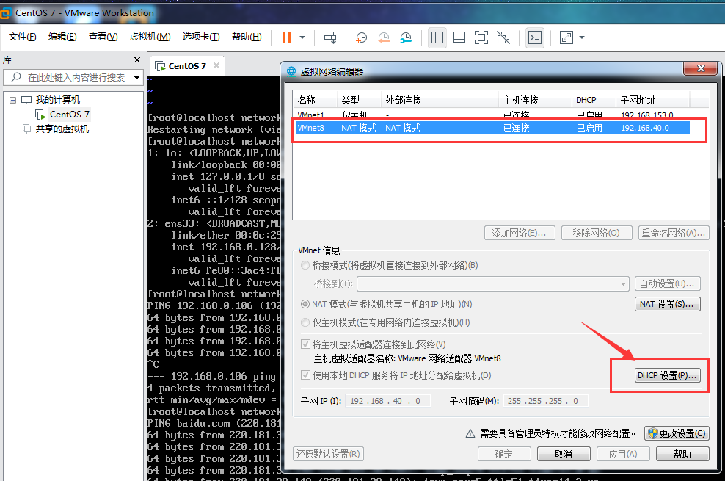Click 更改设置(C) with shield icon
725x481 pixels.
coord(677,433)
